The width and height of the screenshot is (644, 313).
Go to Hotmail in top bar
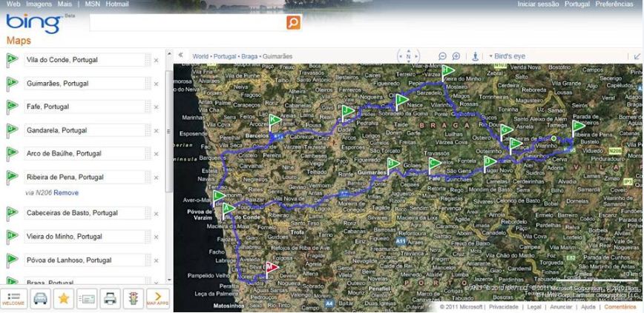pos(116,4)
